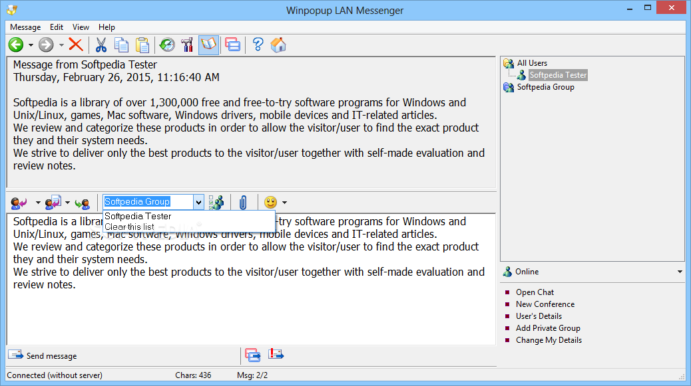Open the quote reply dropdown arrow
691x386 pixels.
[67, 203]
